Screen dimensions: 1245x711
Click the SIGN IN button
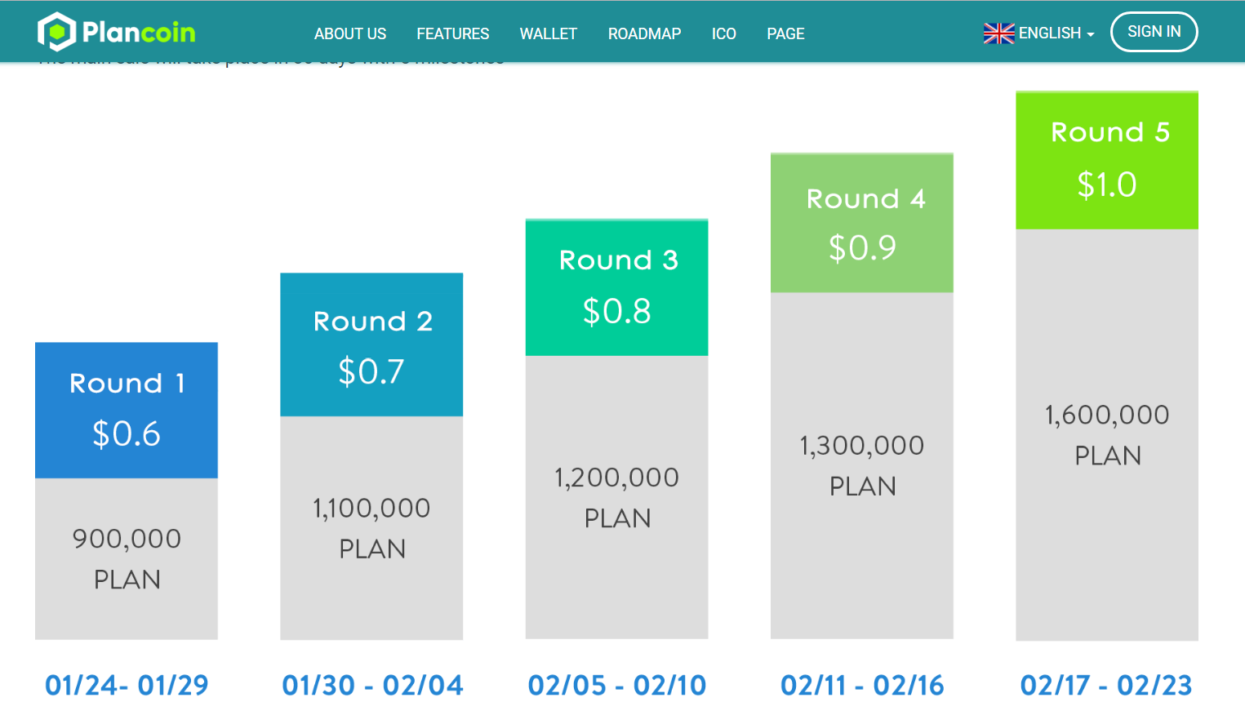click(1154, 32)
